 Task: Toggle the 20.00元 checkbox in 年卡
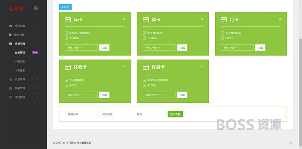(66, 38)
